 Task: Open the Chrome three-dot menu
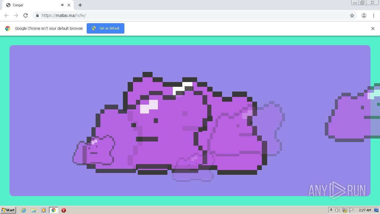(373, 15)
